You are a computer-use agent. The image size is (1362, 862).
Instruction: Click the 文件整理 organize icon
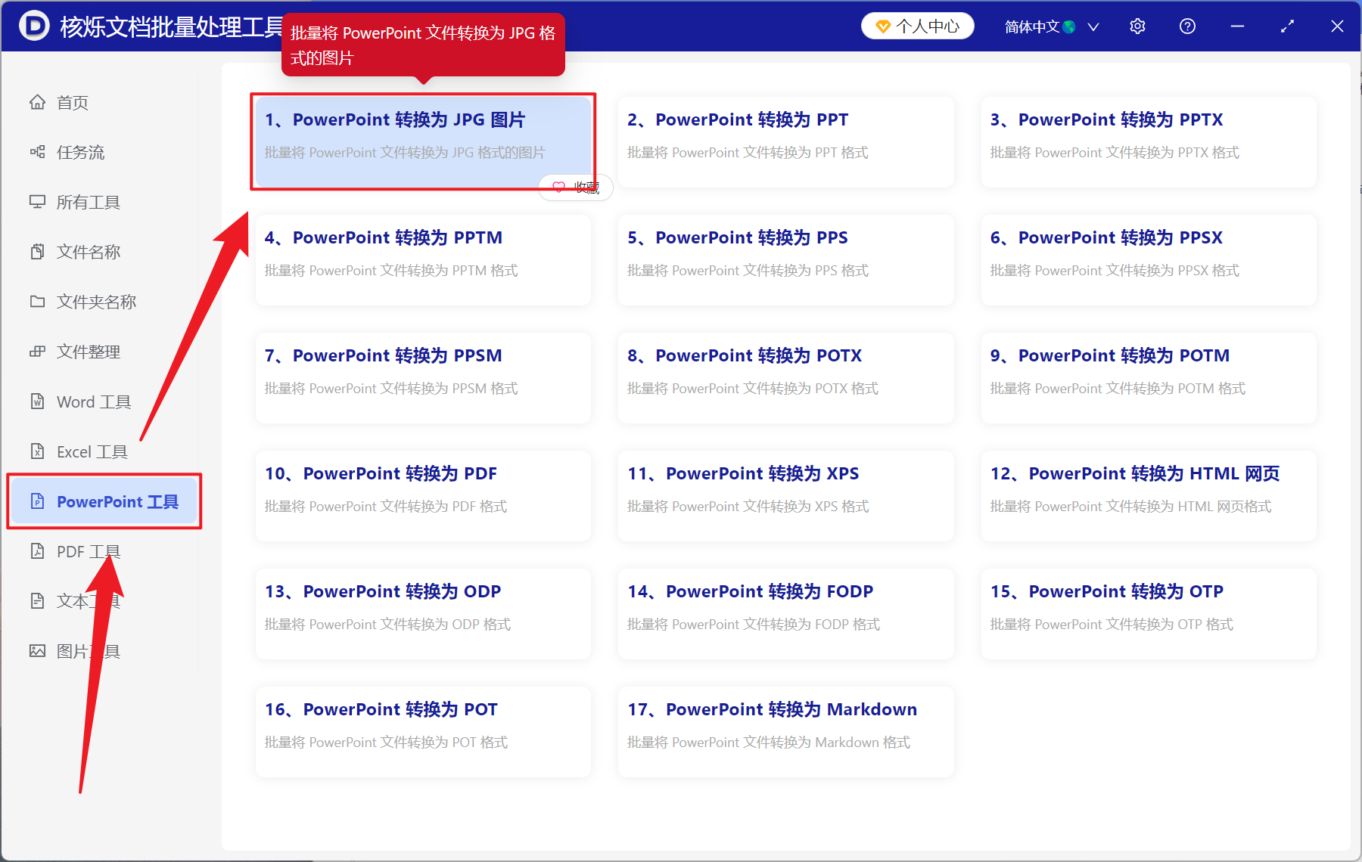coord(37,352)
